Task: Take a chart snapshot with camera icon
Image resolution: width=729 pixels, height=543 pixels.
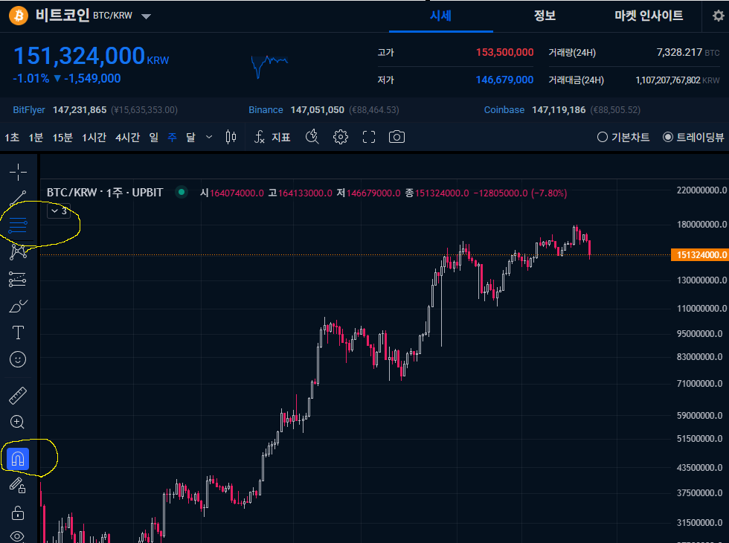Action: 396,137
